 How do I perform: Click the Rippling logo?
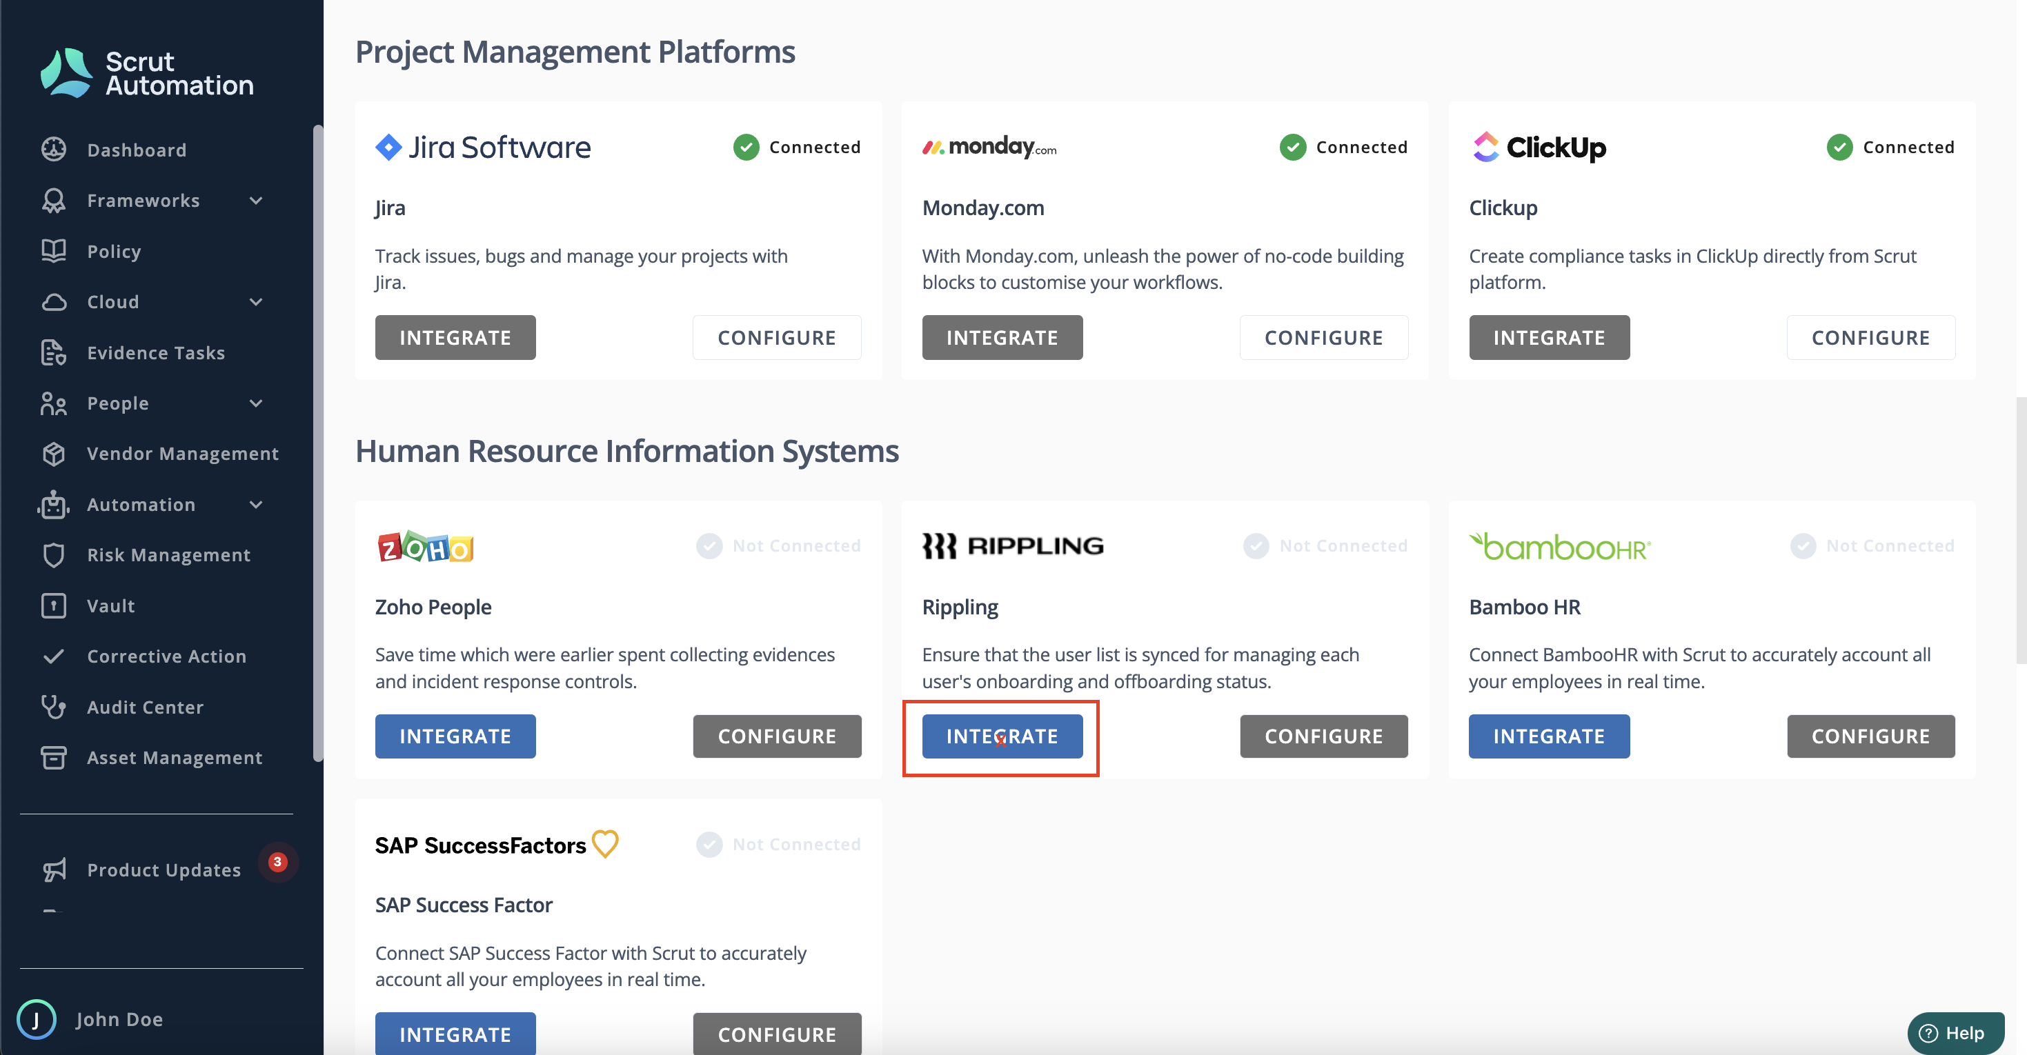click(x=1013, y=545)
